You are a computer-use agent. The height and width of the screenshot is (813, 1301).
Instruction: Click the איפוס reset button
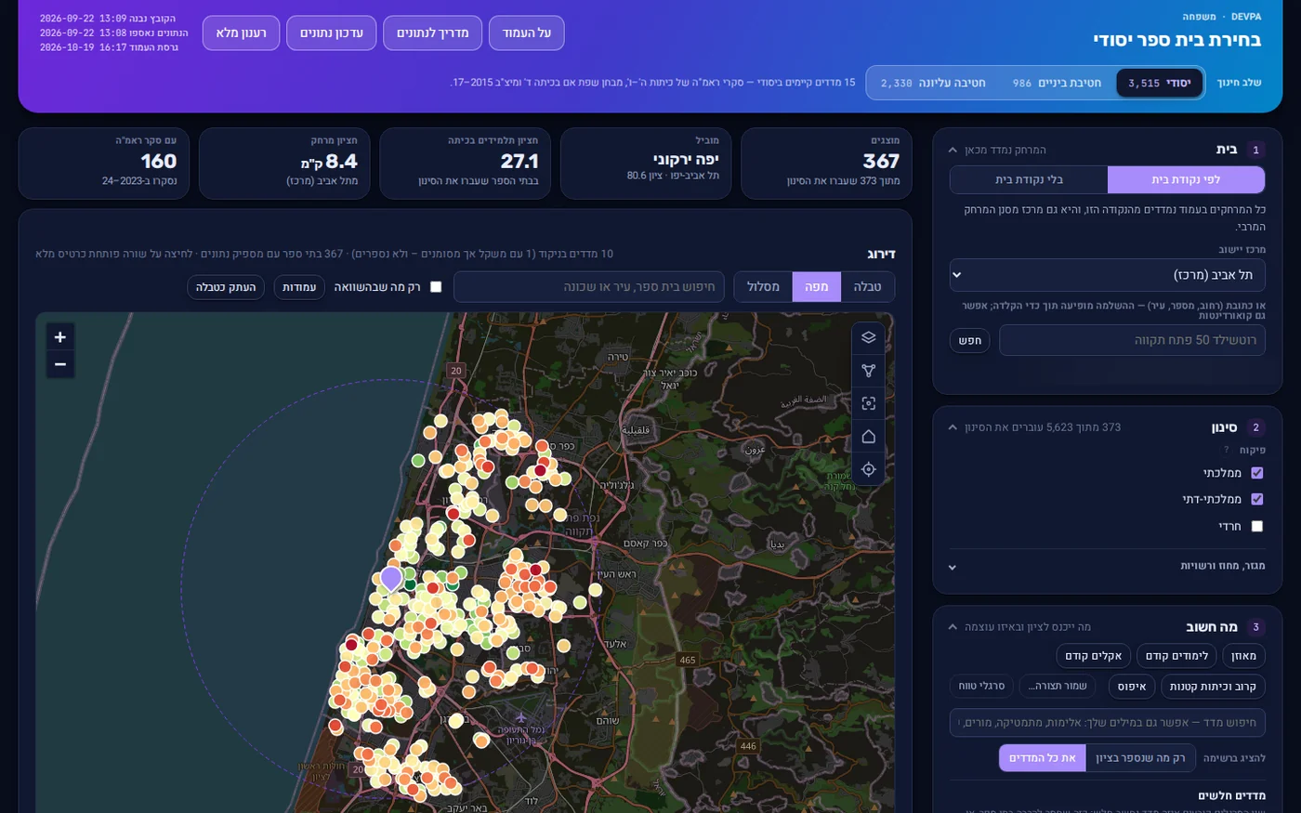(1132, 687)
